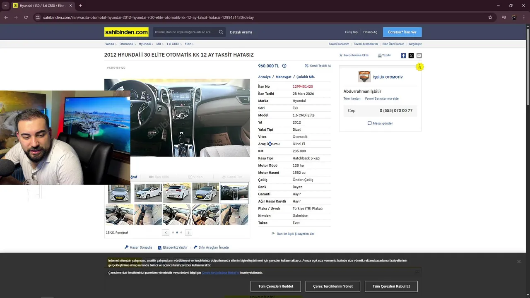This screenshot has height=298, width=530.
Task: Click Mesaj gönder message link
Action: [380, 123]
